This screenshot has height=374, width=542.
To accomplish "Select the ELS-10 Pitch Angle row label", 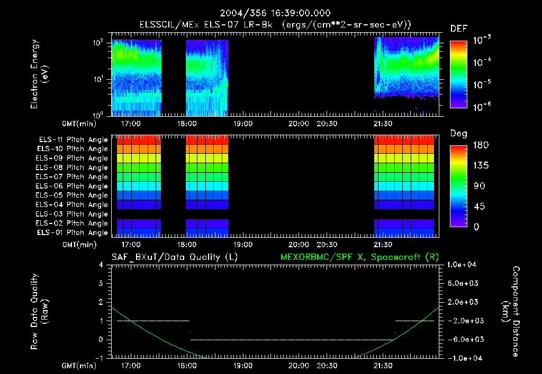I will click(x=73, y=149).
